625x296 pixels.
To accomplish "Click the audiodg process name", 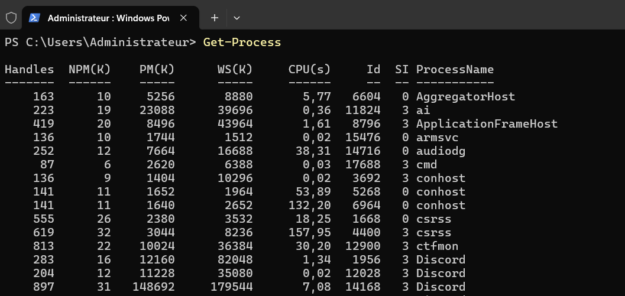I will point(441,151).
